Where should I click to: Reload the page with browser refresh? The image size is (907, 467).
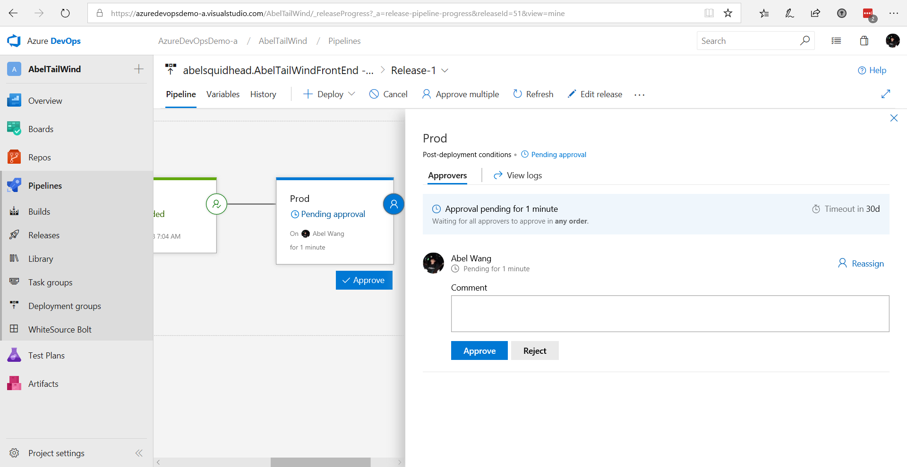[65, 13]
